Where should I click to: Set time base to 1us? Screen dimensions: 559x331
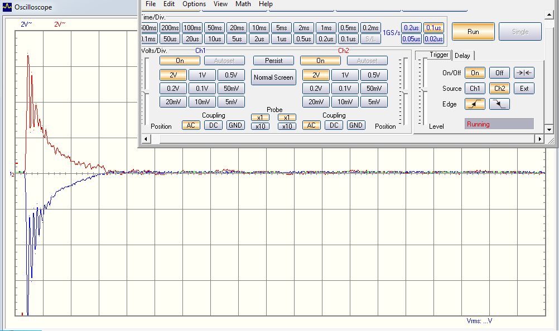281,39
